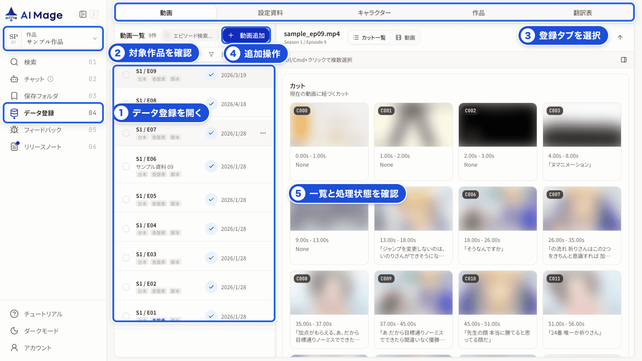Click the check status icon for S1 / E03
The width and height of the screenshot is (642, 361).
click(x=211, y=258)
